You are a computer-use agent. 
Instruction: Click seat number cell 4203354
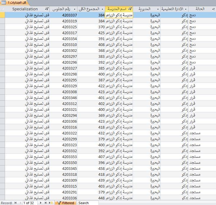coord(63,39)
